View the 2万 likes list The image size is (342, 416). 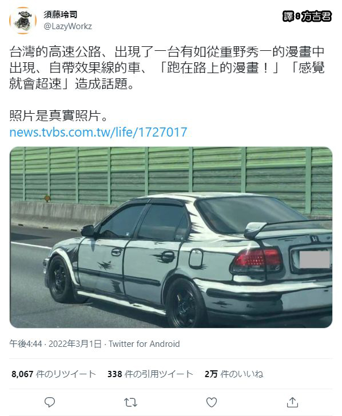(x=234, y=374)
